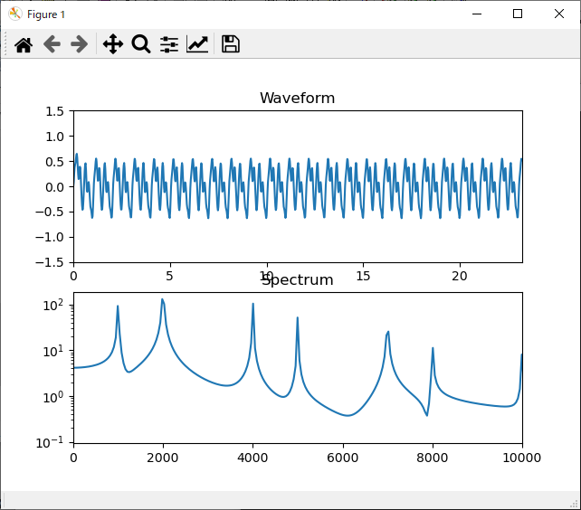Maximize the Figure 1 window

[518, 14]
